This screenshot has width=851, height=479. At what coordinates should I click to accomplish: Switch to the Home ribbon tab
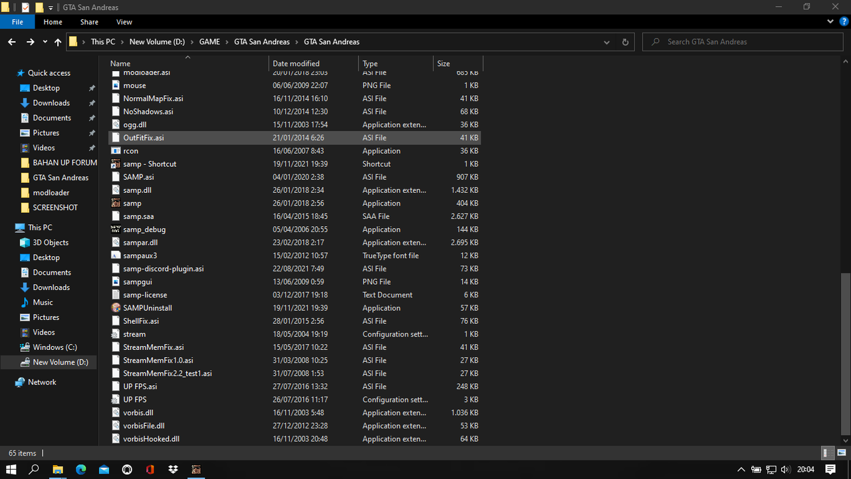pyautogui.click(x=53, y=22)
